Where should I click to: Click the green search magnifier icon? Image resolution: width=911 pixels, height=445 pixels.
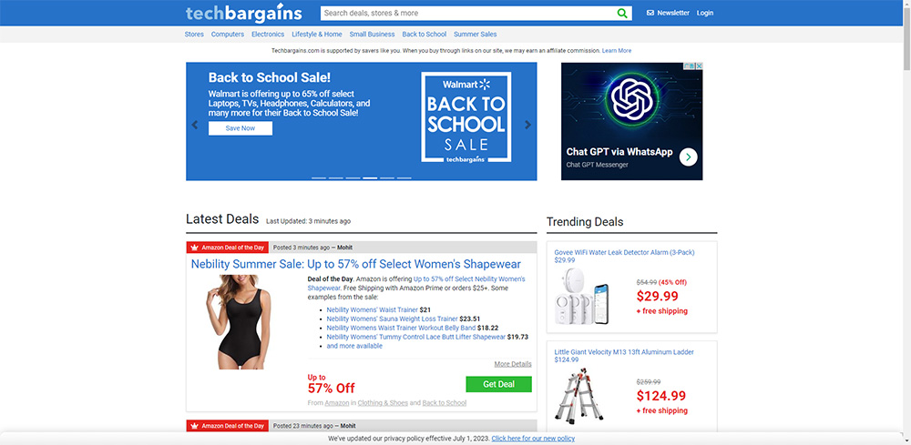coord(622,13)
